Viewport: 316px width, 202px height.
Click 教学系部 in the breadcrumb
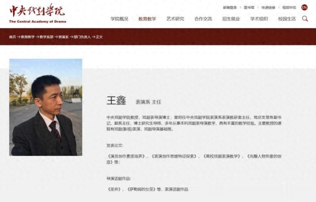46,37
